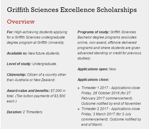Click the 'Applications close:' label
Image resolution: width=149 pixels, height=129 pixels.
pos(93,80)
